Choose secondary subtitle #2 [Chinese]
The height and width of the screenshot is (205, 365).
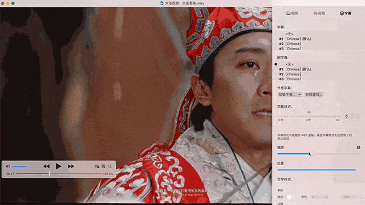[x=290, y=74]
